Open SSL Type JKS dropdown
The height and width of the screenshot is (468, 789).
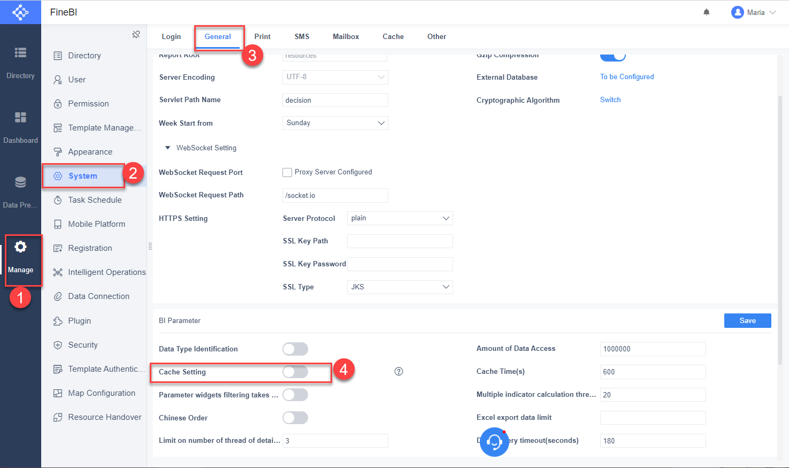click(400, 287)
